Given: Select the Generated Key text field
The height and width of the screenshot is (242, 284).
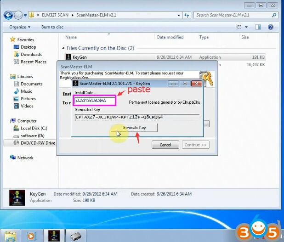Looking at the screenshot, I should pyautogui.click(x=137, y=117).
